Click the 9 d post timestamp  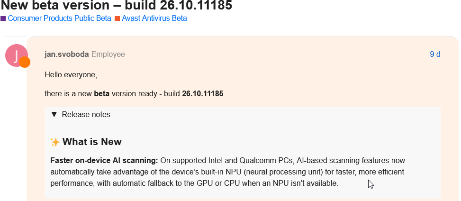[435, 54]
